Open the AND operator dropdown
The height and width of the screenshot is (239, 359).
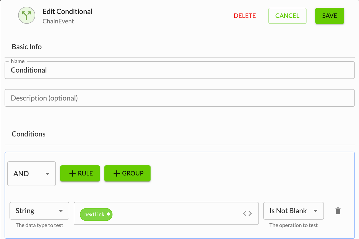[31, 174]
